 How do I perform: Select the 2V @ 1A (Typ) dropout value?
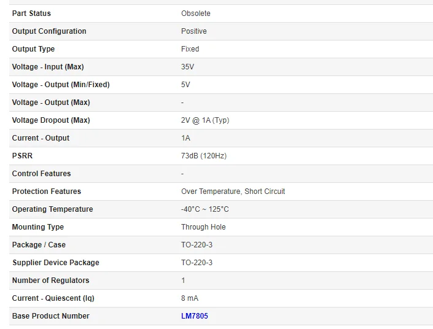(205, 120)
